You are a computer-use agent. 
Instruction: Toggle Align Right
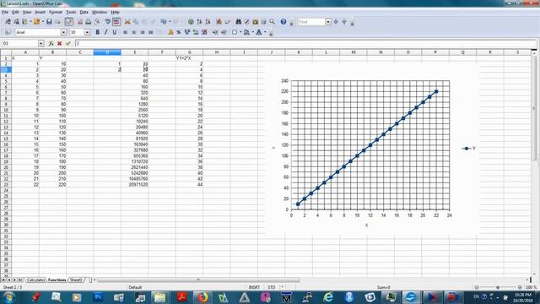143,32
